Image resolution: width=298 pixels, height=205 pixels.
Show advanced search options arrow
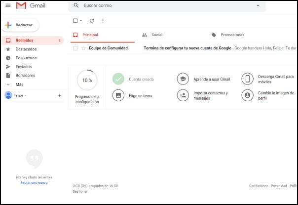pyautogui.click(x=258, y=5)
